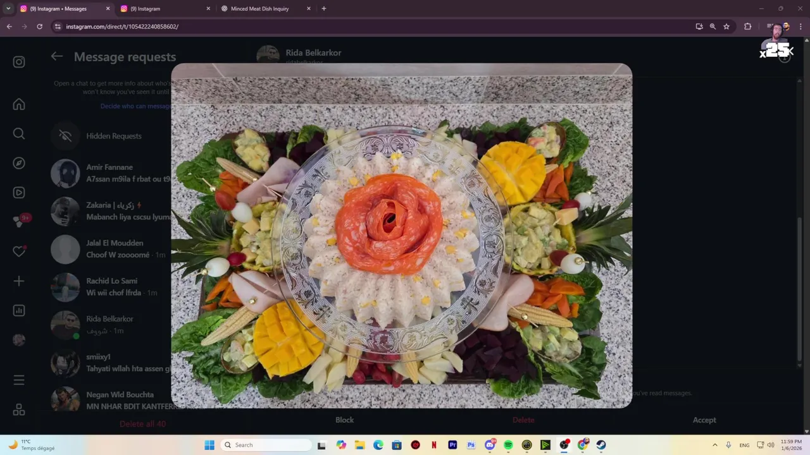Screen dimensions: 810x455
Task: Click the browser back button
Action: tap(9, 27)
